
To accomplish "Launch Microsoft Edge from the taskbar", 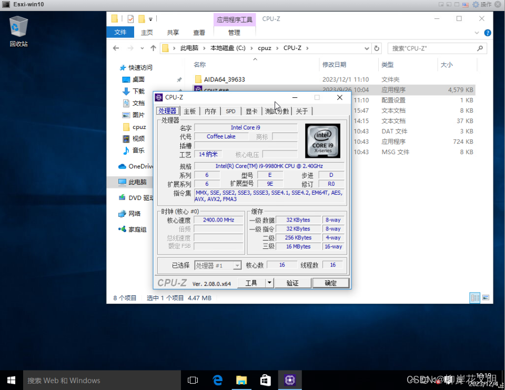I will point(218,381).
